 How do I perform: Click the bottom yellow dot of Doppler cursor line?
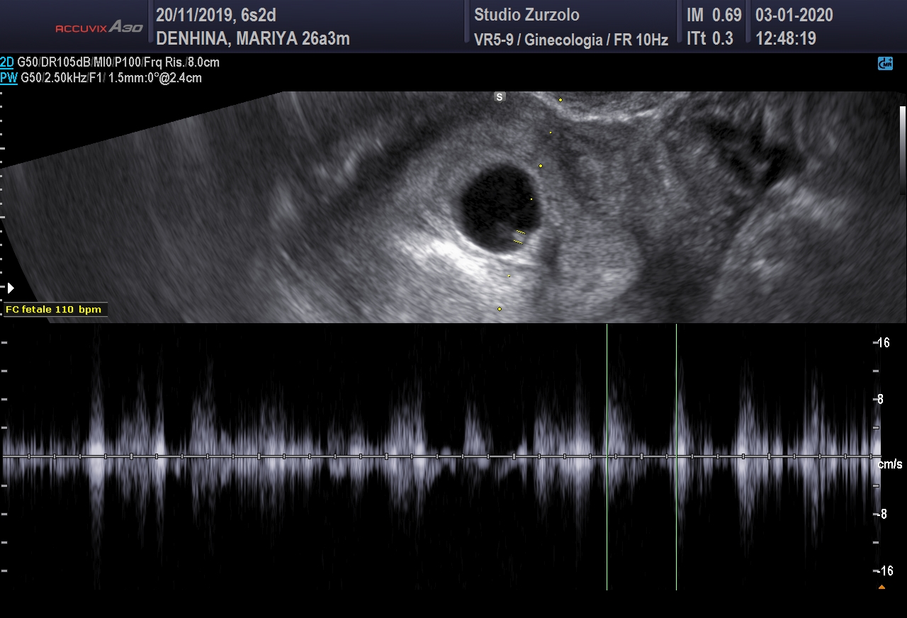click(500, 309)
